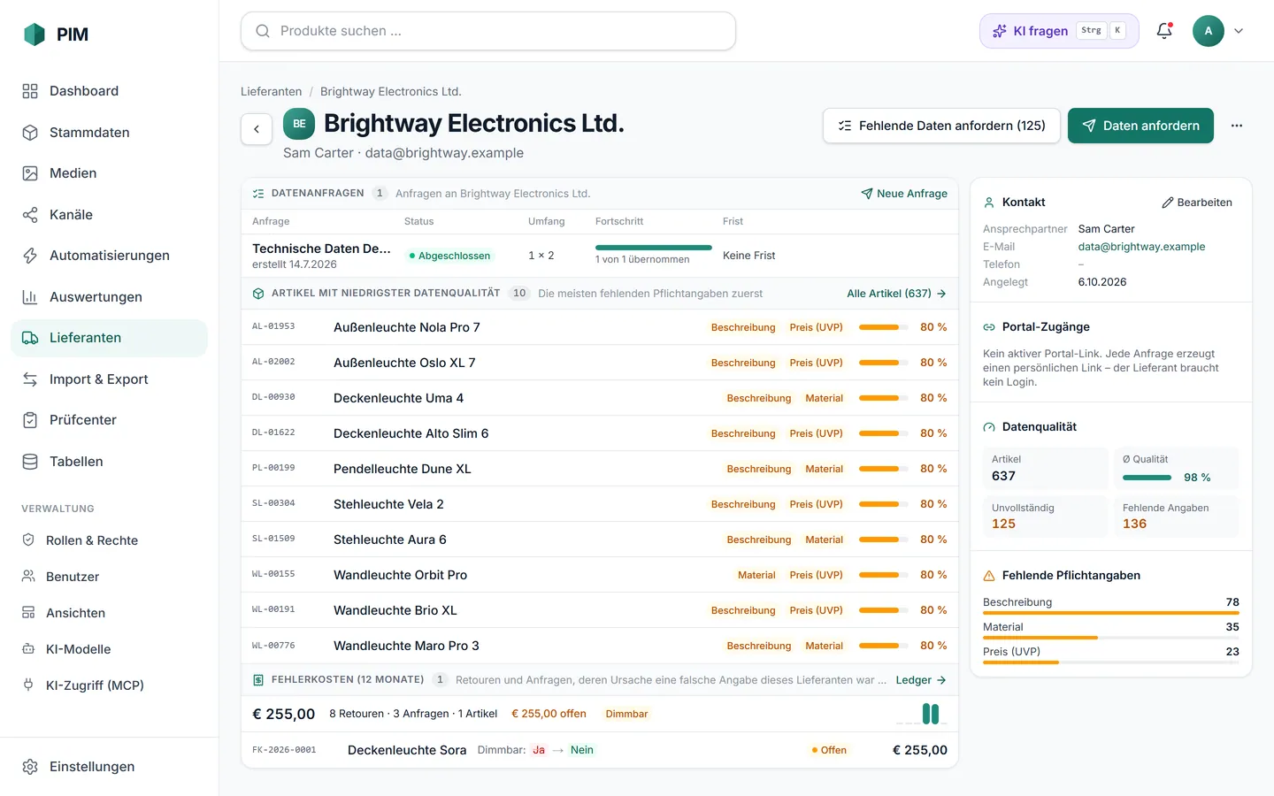Click Bearbeiten in the Kontakt card
This screenshot has height=796, width=1274.
pos(1197,203)
